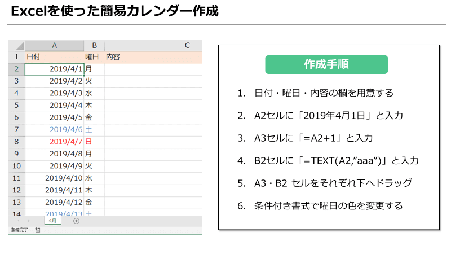Viewport: 451px width, 254px height.
Task: Select the 内容 header cell
Action: (153, 57)
